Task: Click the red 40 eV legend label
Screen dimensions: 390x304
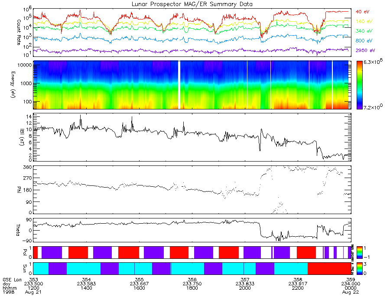Action: pyautogui.click(x=362, y=12)
